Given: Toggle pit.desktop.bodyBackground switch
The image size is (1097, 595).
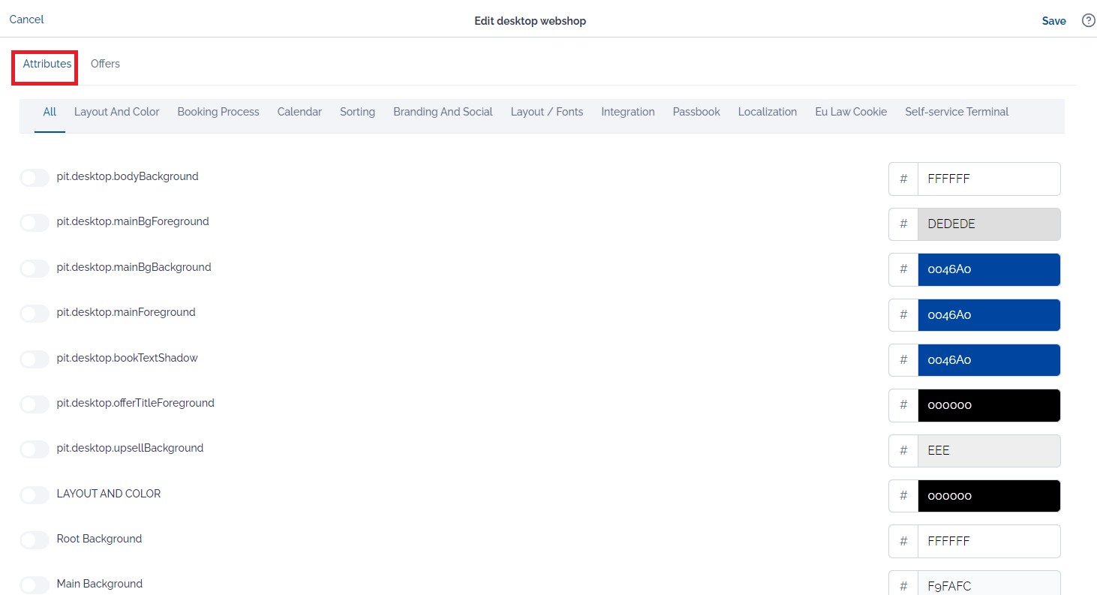Looking at the screenshot, I should point(35,178).
